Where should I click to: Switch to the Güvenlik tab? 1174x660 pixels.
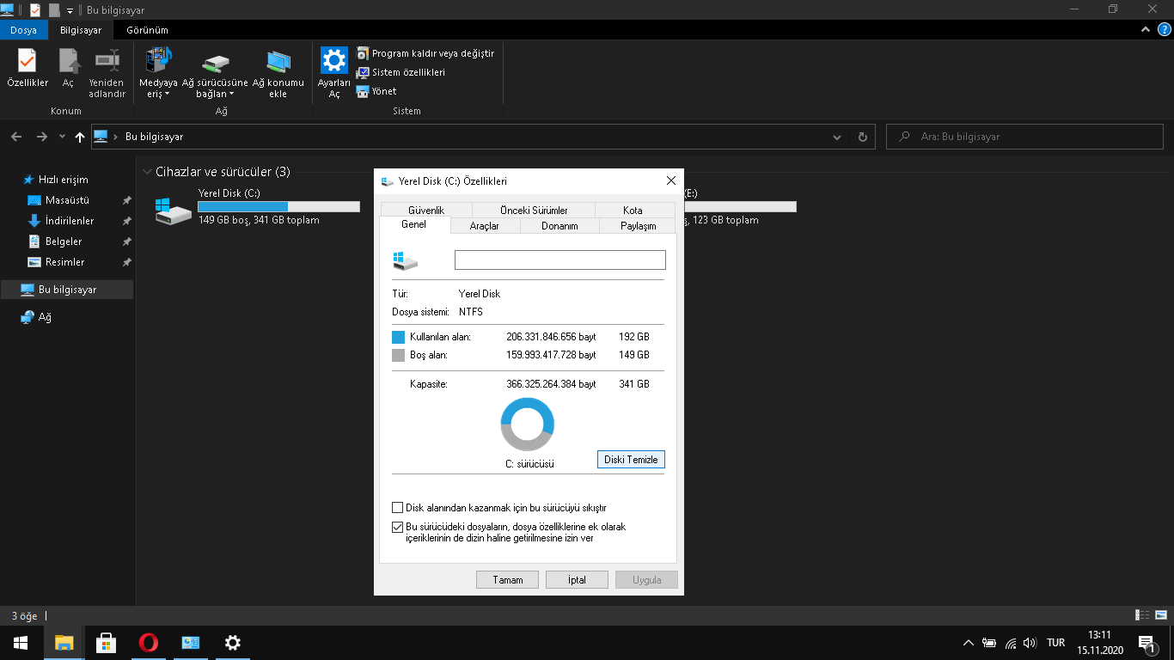point(426,210)
